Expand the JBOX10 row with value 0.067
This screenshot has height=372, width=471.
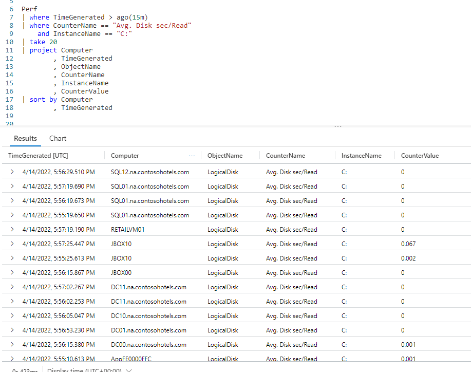(12, 244)
